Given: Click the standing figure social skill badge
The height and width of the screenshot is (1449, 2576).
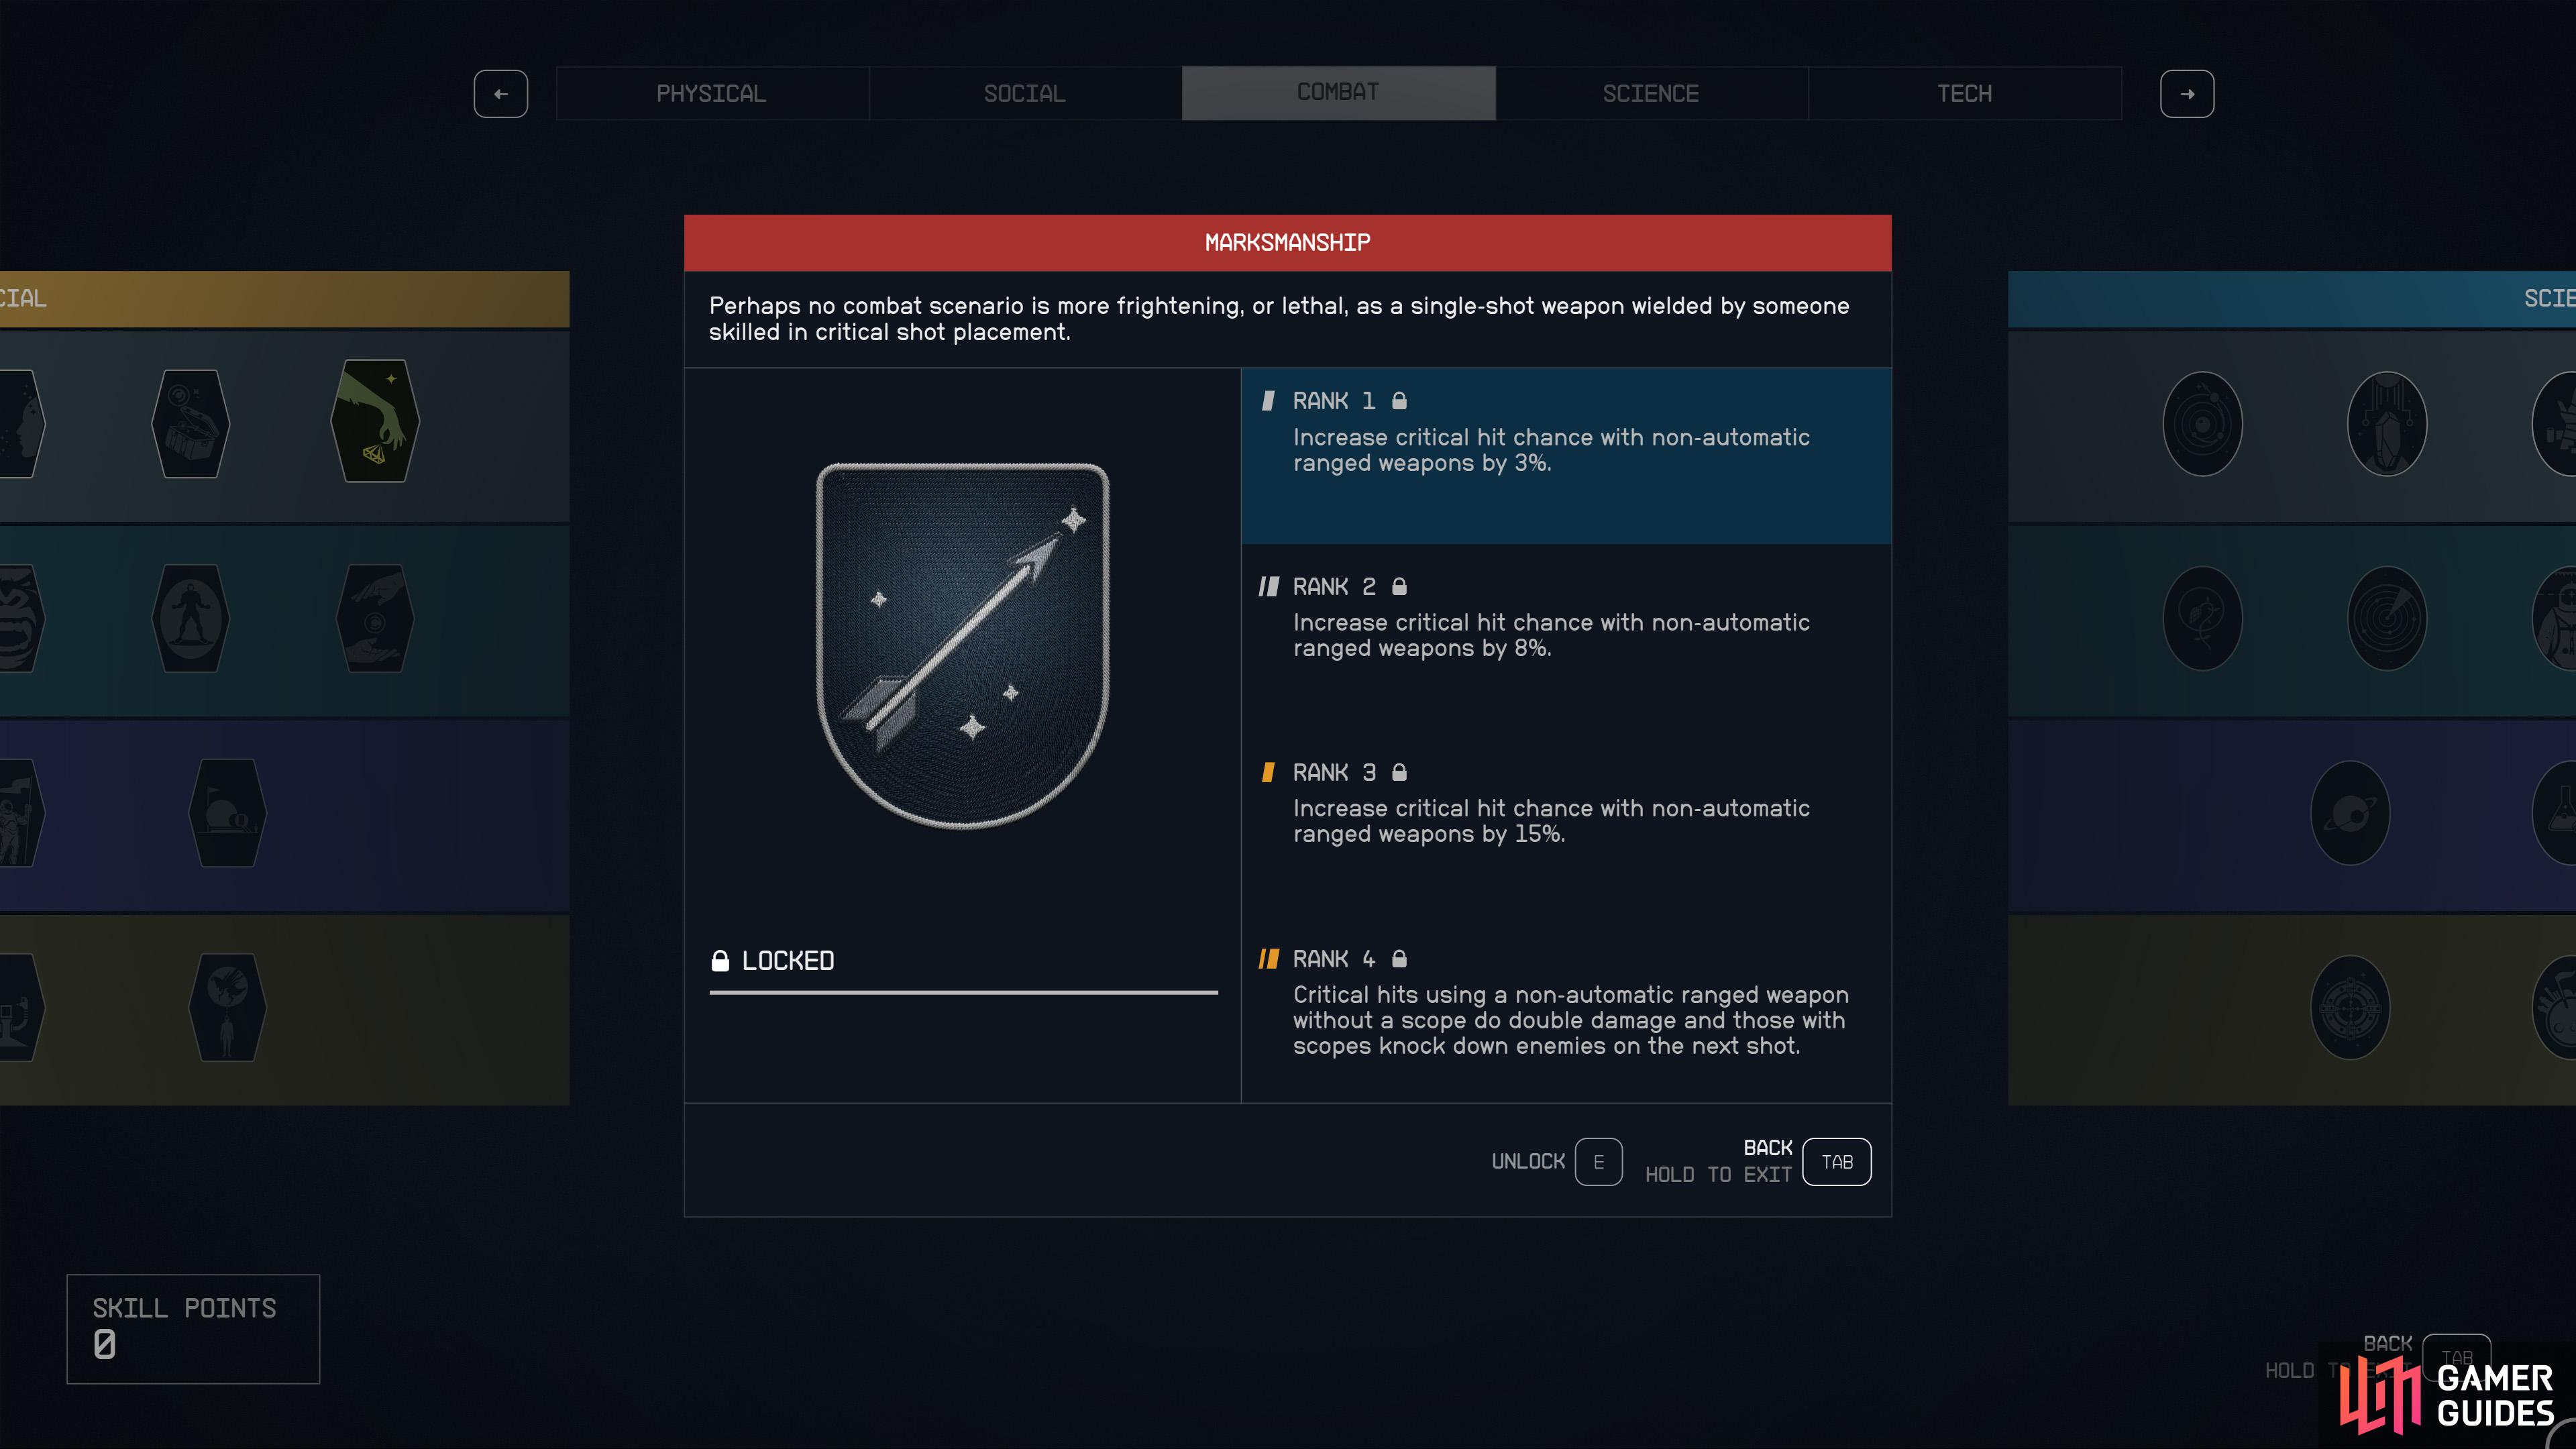Looking at the screenshot, I should coord(190,618).
